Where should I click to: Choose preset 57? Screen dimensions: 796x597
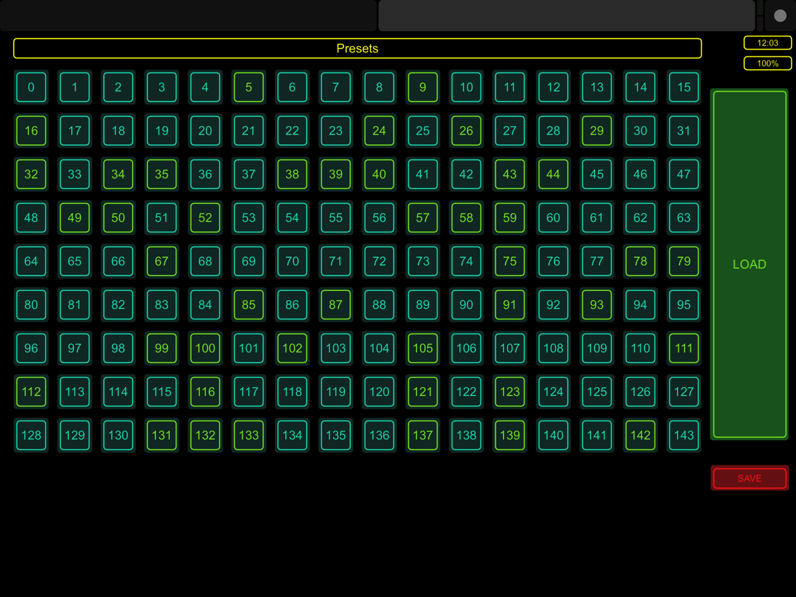(423, 218)
